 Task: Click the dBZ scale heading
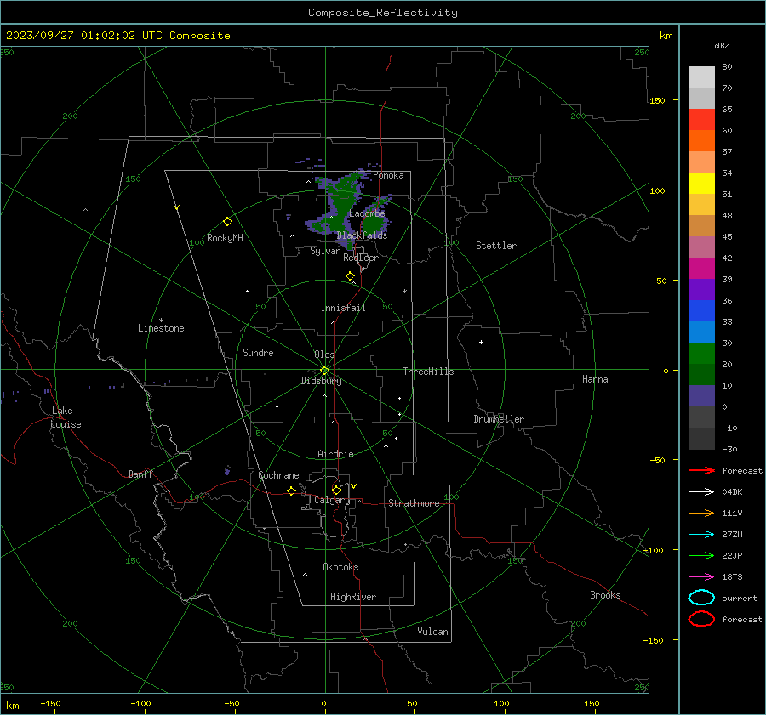[722, 45]
